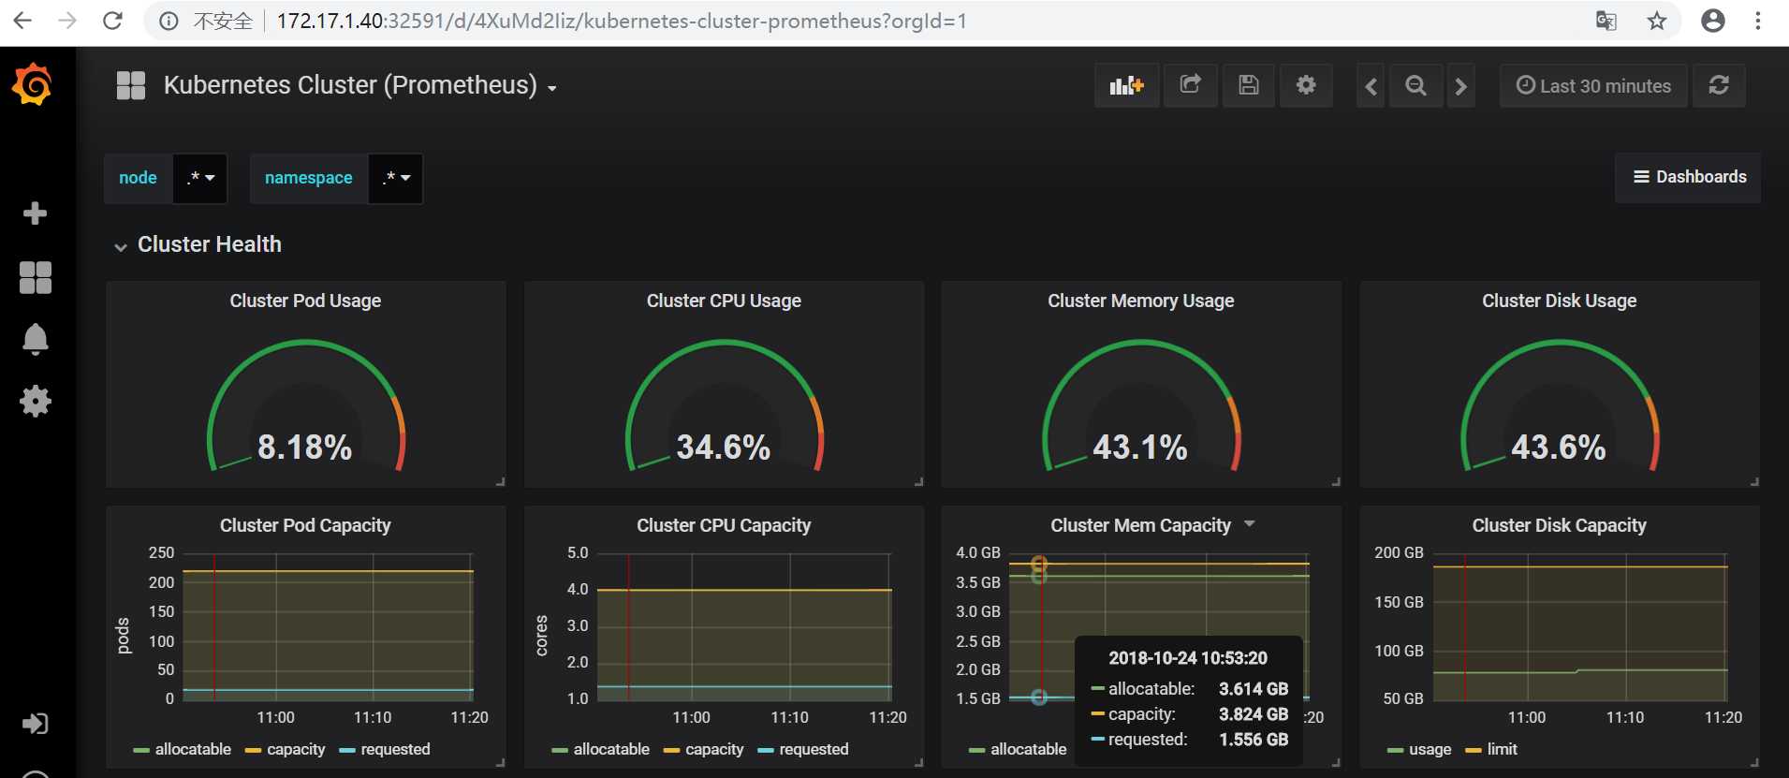The image size is (1789, 778).
Task: Open the Alerting bell icon
Action: point(36,339)
